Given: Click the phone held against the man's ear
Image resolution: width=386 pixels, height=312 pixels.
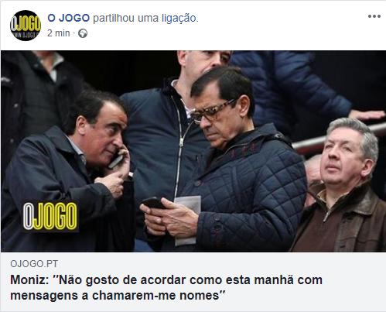Looking at the screenshot, I should (x=115, y=160).
